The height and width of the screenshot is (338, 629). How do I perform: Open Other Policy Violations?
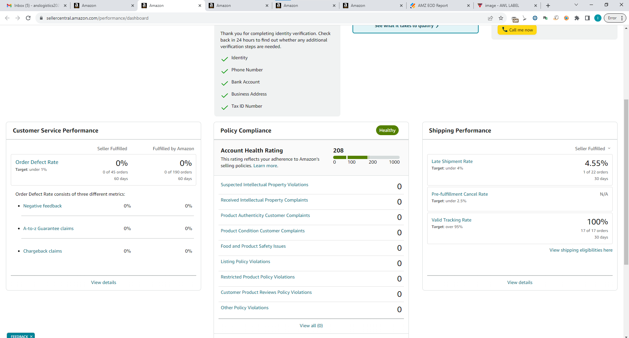[244, 308]
